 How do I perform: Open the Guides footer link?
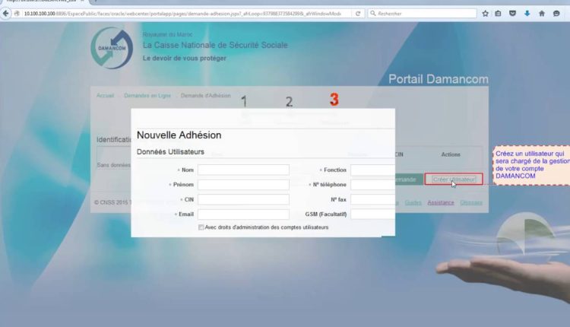(x=413, y=202)
